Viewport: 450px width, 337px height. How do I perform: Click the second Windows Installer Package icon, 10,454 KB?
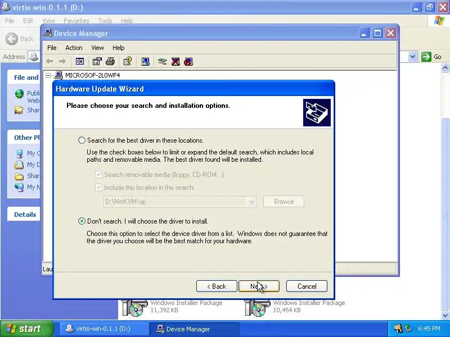[256, 307]
